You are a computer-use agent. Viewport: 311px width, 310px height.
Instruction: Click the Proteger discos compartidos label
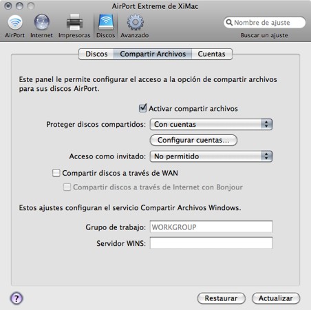(96, 124)
